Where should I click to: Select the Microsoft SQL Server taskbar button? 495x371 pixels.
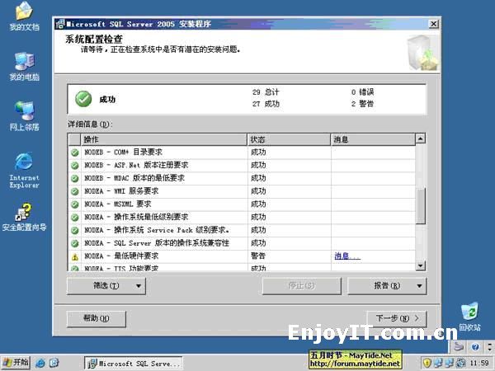tap(134, 363)
